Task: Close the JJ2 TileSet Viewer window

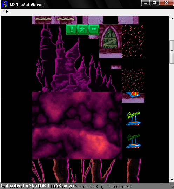Action: pos(167,3)
